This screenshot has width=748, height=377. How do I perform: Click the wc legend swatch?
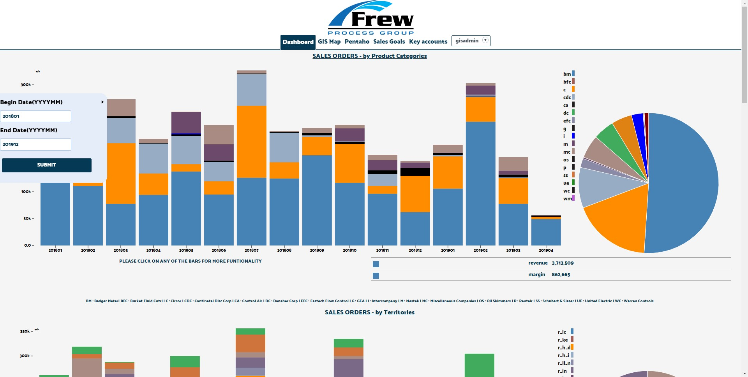[x=573, y=190]
